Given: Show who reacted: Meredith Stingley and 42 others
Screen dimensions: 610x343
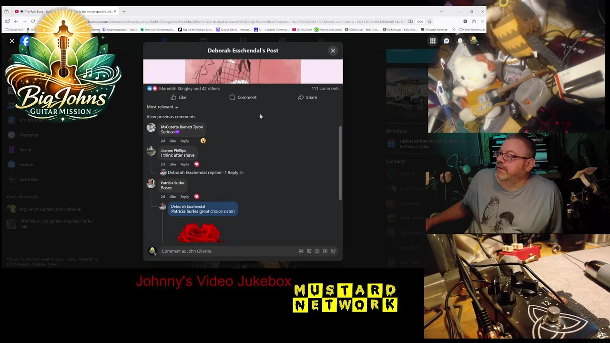Looking at the screenshot, I should [189, 89].
